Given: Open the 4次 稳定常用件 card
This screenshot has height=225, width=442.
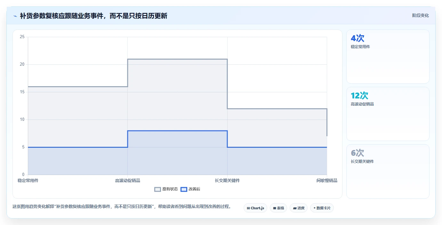Looking at the screenshot, I should [388, 56].
